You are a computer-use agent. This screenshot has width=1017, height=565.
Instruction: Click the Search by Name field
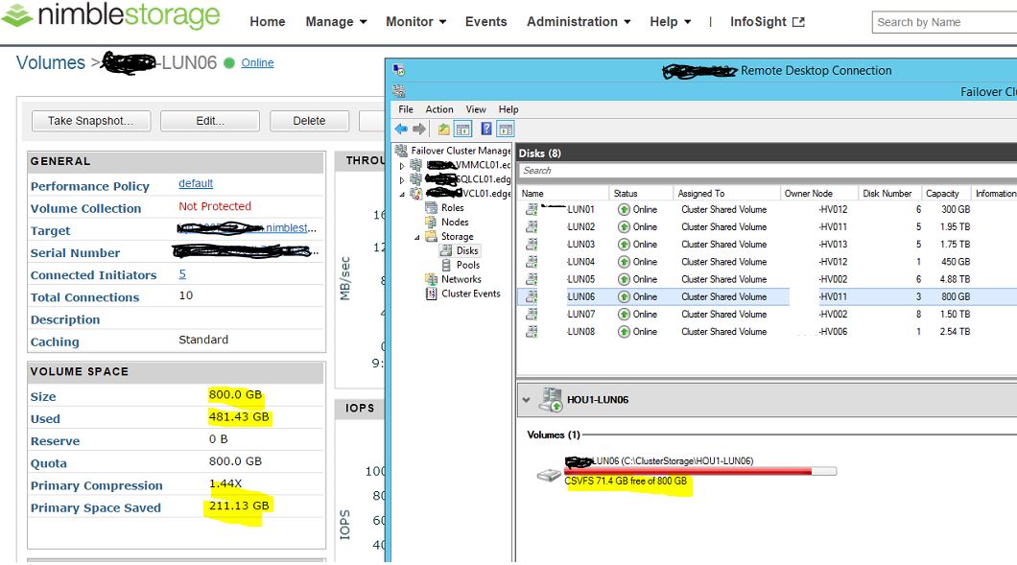tap(945, 22)
